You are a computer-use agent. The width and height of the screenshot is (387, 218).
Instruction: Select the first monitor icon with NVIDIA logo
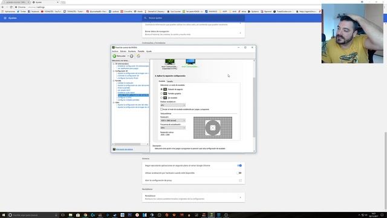pos(169,62)
